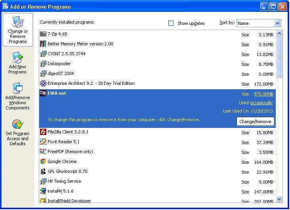The height and width of the screenshot is (210, 290).
Task: Select the Google Chrome icon
Action: 43,162
